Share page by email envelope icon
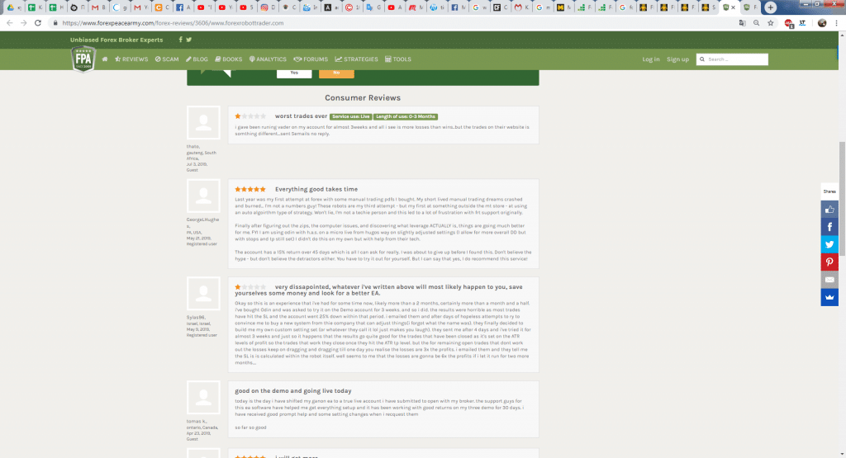Image resolution: width=846 pixels, height=458 pixels. coord(829,280)
